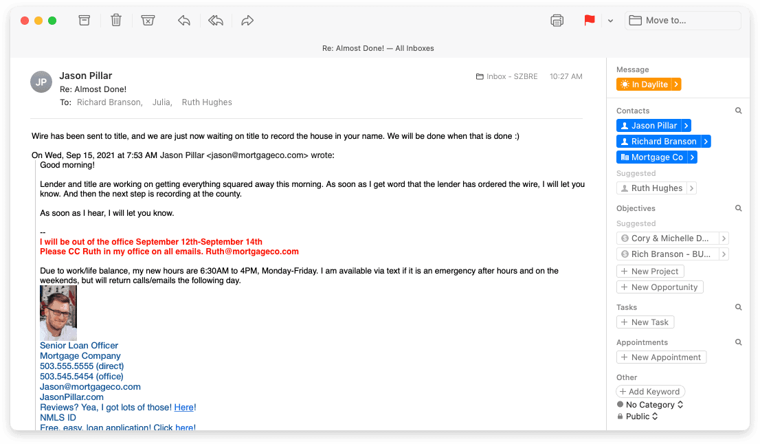This screenshot has width=760, height=444.
Task: Open the No Category dropdown
Action: pyautogui.click(x=650, y=405)
